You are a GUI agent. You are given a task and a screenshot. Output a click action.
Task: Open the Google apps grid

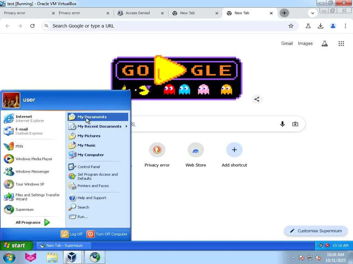[x=341, y=43]
